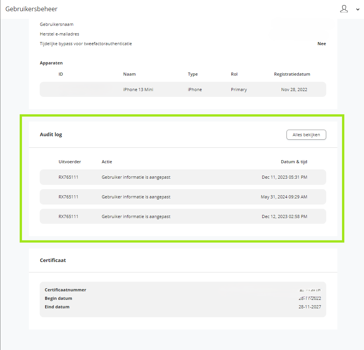
Task: Click the Audit log section heading
Action: coord(51,134)
